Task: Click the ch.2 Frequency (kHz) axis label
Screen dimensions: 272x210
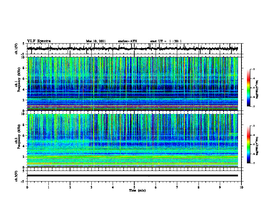Action: [x=19, y=137]
